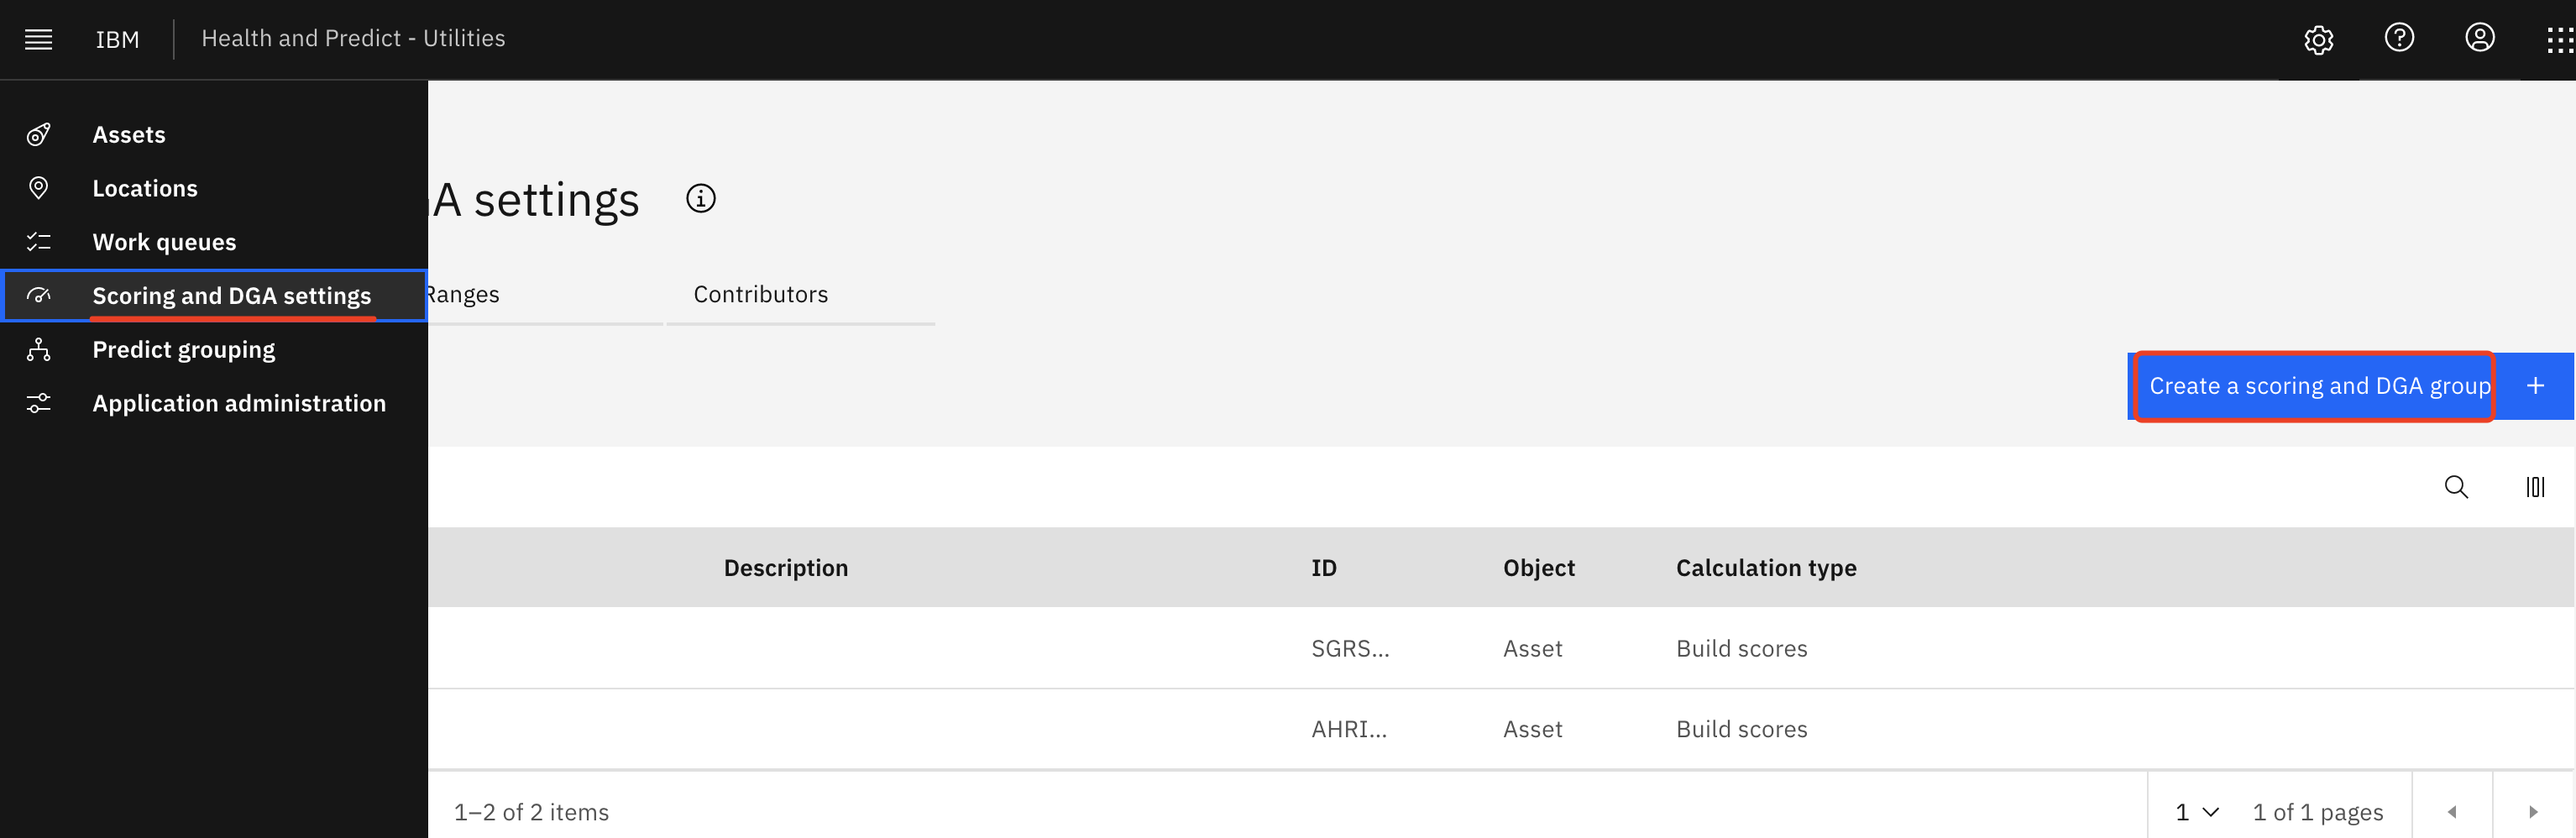Open the Assets menu item
Screen dimensions: 2576x838
pos(214,135)
